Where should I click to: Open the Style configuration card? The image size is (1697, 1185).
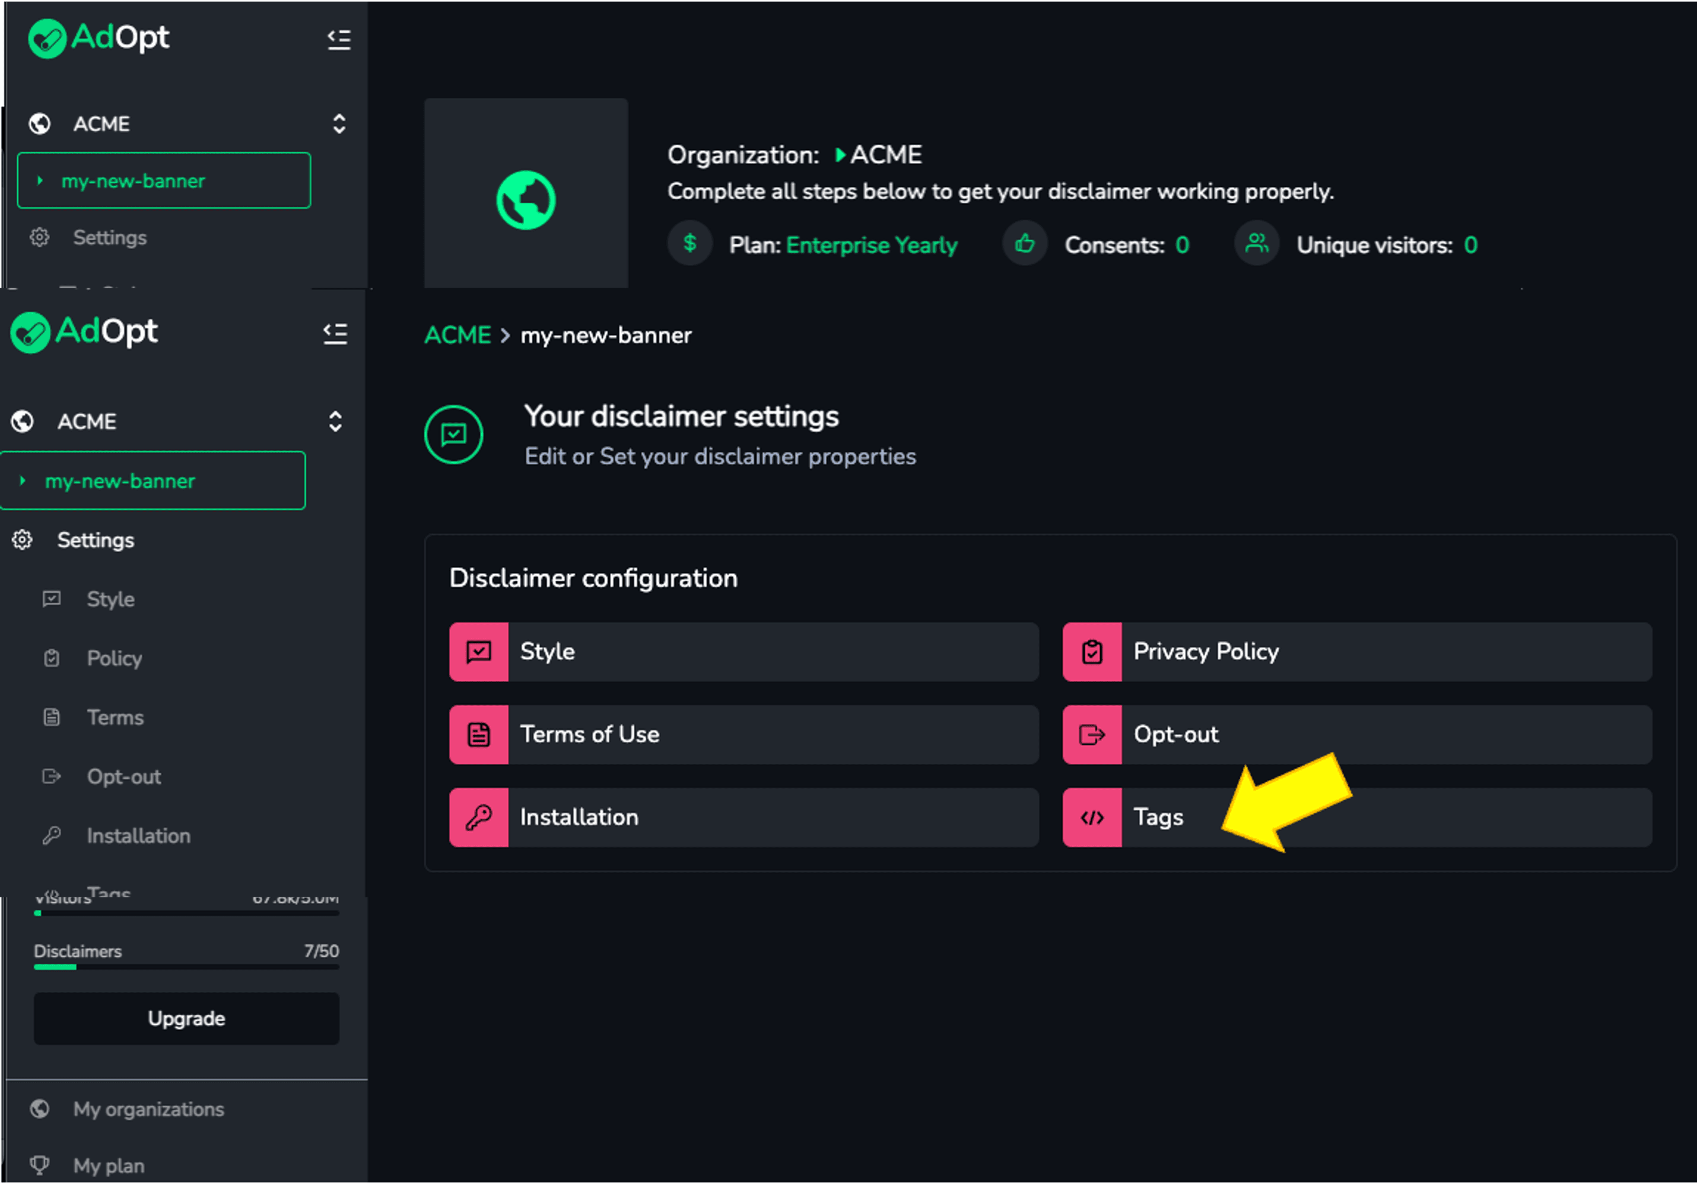[744, 652]
